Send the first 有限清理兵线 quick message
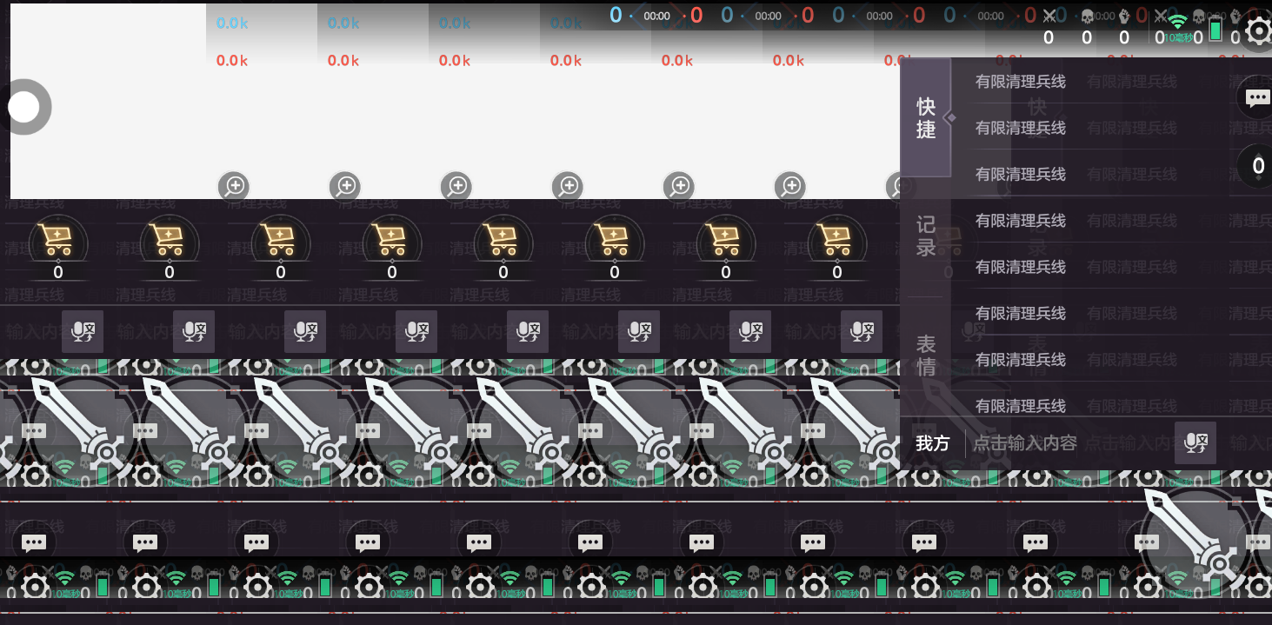 click(1021, 82)
